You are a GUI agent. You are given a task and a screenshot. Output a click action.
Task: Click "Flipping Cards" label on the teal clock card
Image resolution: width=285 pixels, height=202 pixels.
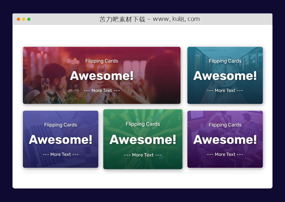click(225, 61)
